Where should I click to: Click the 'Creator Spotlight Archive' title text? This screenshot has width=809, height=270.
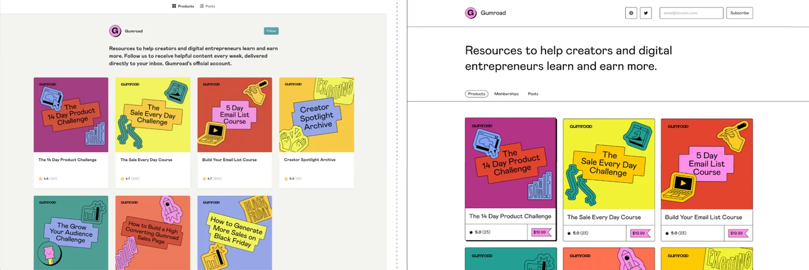(x=310, y=160)
